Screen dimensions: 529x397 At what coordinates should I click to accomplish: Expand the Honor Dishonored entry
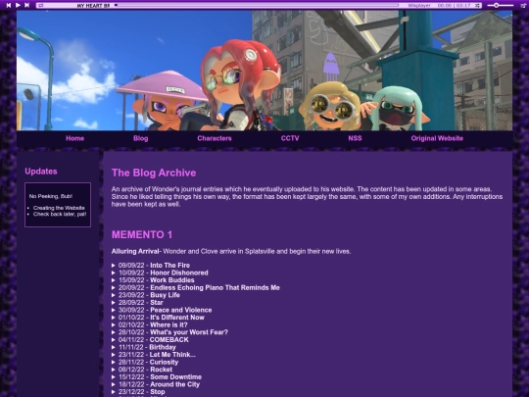[x=160, y=273]
